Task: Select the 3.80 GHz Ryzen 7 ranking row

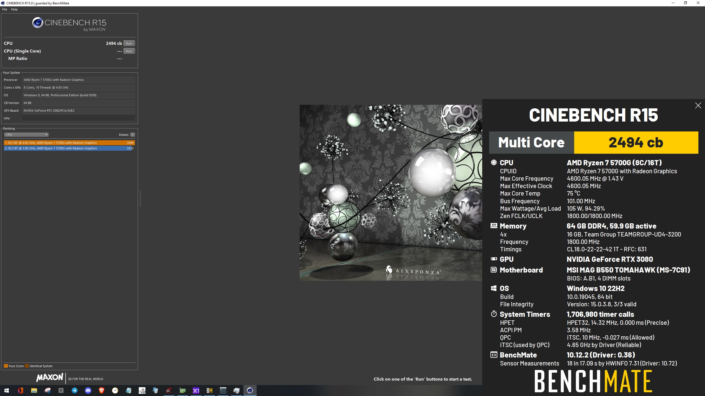Action: point(69,148)
